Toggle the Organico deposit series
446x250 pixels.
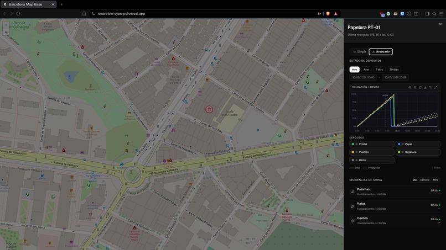[418, 152]
